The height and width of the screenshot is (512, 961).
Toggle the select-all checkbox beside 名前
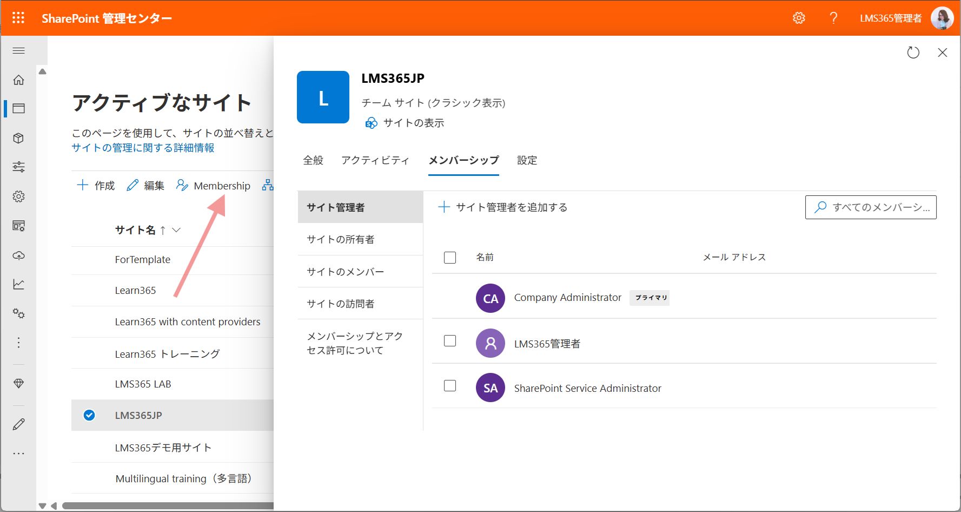coord(450,258)
